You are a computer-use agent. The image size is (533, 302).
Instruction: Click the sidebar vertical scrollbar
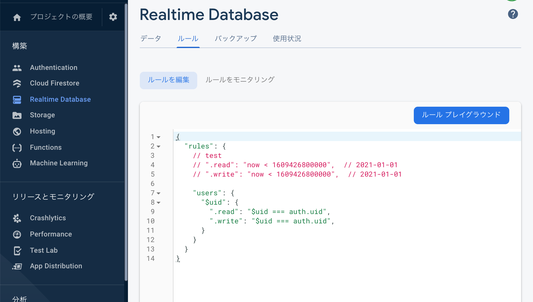126,142
